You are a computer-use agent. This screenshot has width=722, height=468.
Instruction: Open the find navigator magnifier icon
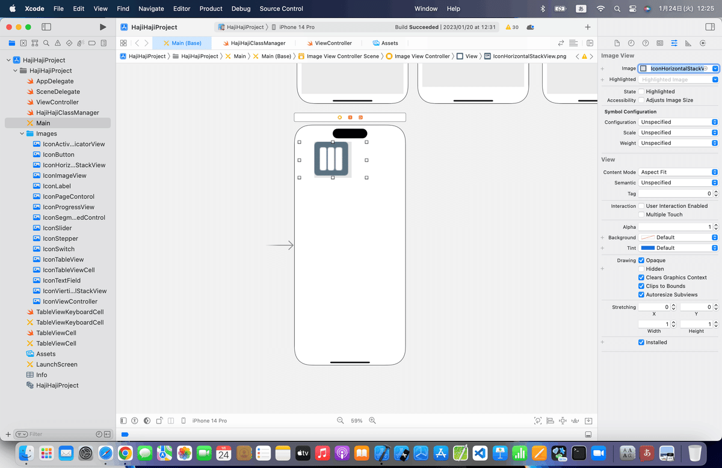tap(46, 43)
